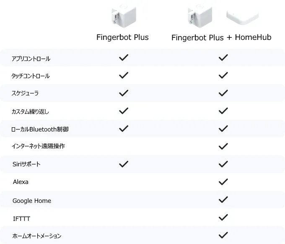This screenshot has height=244, width=285.
Task: Click Fingerbot Plus checkmark for ローカルBluetooth制御
Action: [x=123, y=129]
